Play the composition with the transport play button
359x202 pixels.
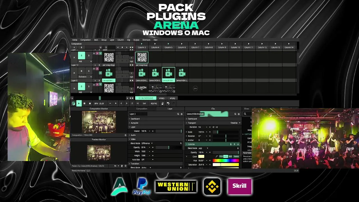79,104
